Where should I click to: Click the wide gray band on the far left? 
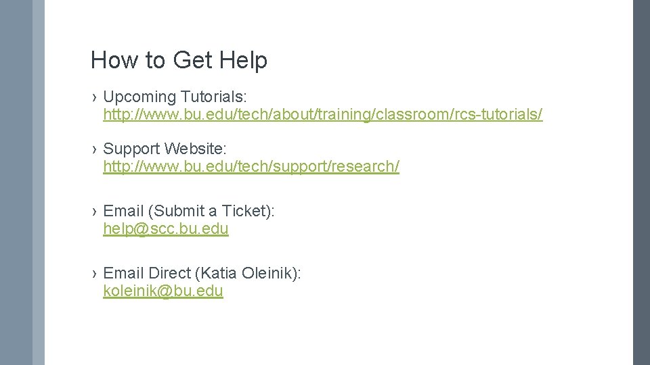16,182
